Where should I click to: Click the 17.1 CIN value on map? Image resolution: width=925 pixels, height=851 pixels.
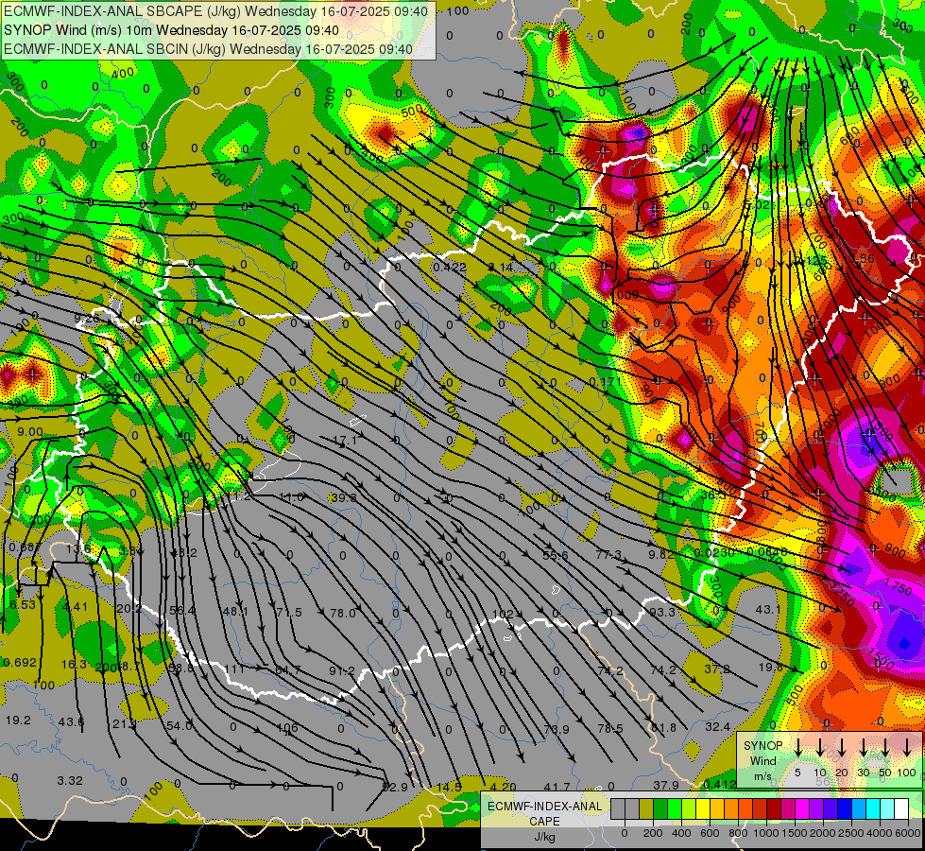(x=345, y=440)
